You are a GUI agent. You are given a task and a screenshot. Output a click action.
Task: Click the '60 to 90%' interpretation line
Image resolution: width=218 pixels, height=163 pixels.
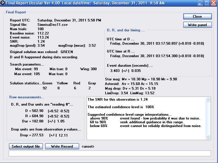137,122
